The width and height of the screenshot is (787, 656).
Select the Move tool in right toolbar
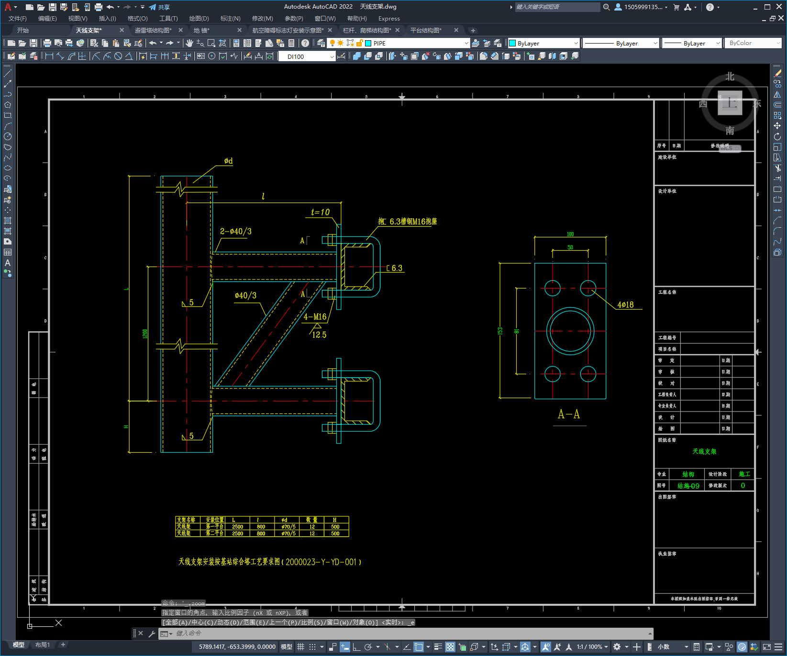tap(777, 126)
